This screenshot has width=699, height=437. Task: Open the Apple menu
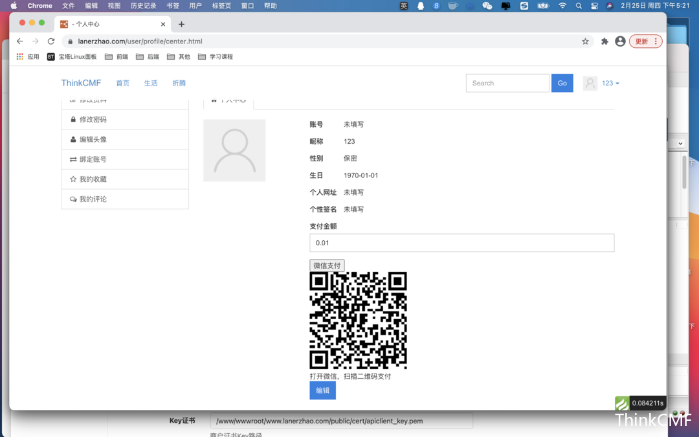click(14, 6)
